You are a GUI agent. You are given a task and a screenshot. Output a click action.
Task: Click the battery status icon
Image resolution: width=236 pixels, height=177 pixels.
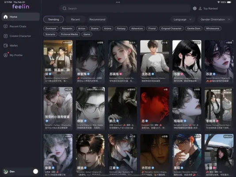[x=229, y=2]
